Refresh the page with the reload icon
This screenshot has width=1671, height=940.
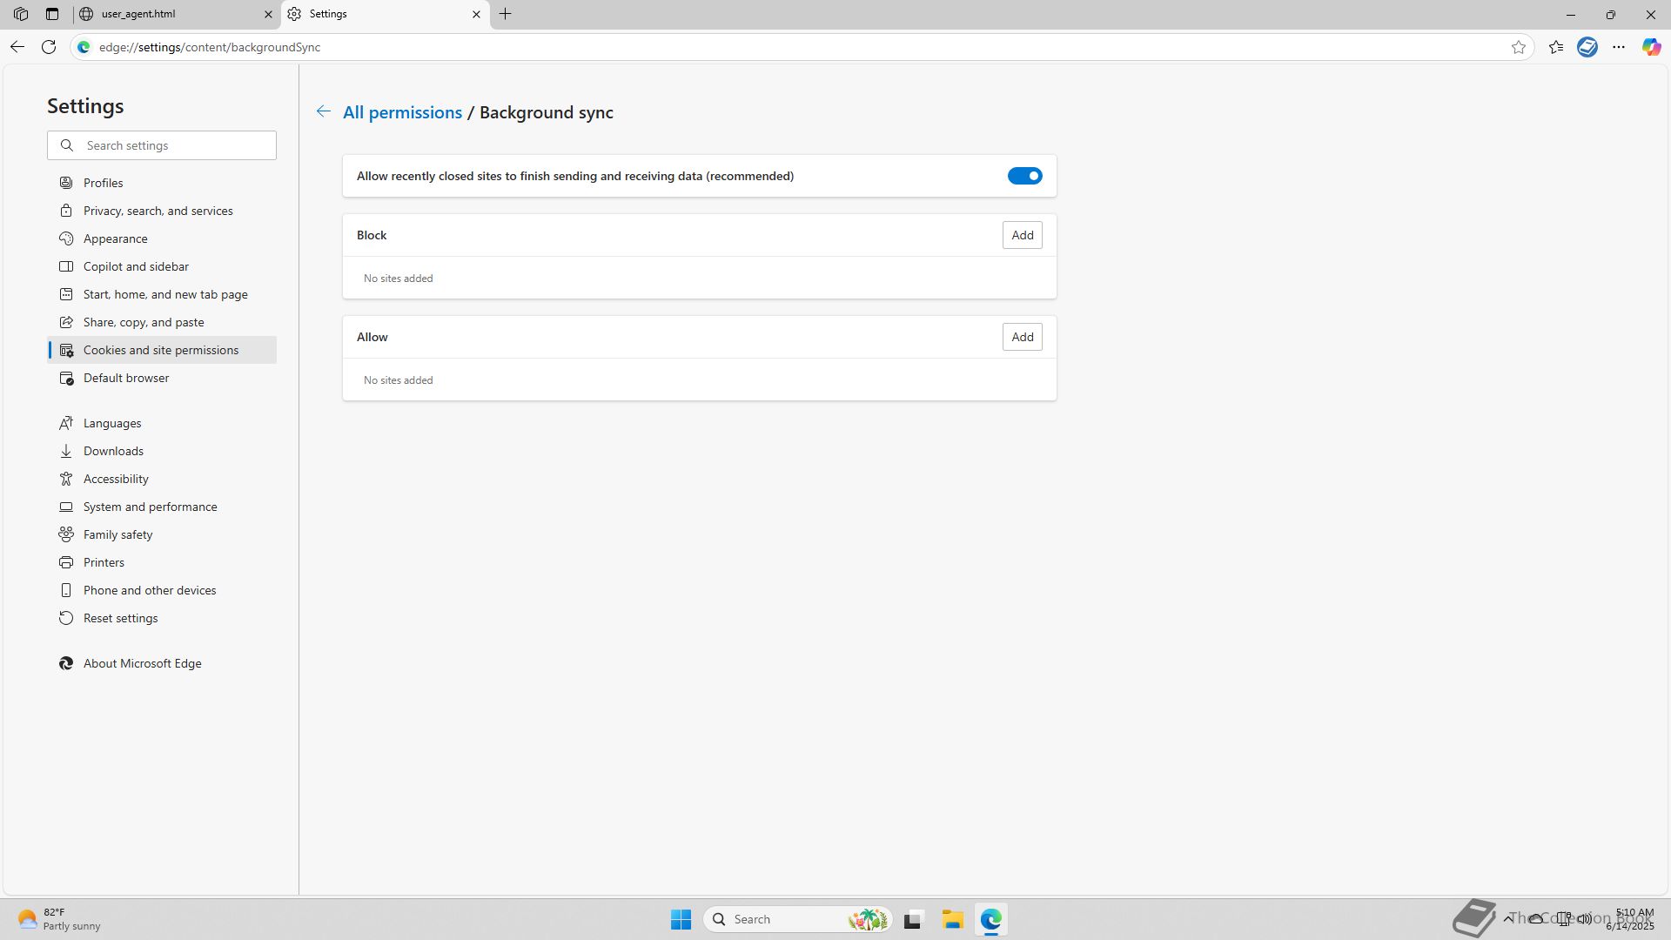coord(49,47)
